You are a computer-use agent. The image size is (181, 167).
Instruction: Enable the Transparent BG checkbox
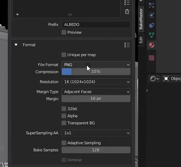click(64, 123)
